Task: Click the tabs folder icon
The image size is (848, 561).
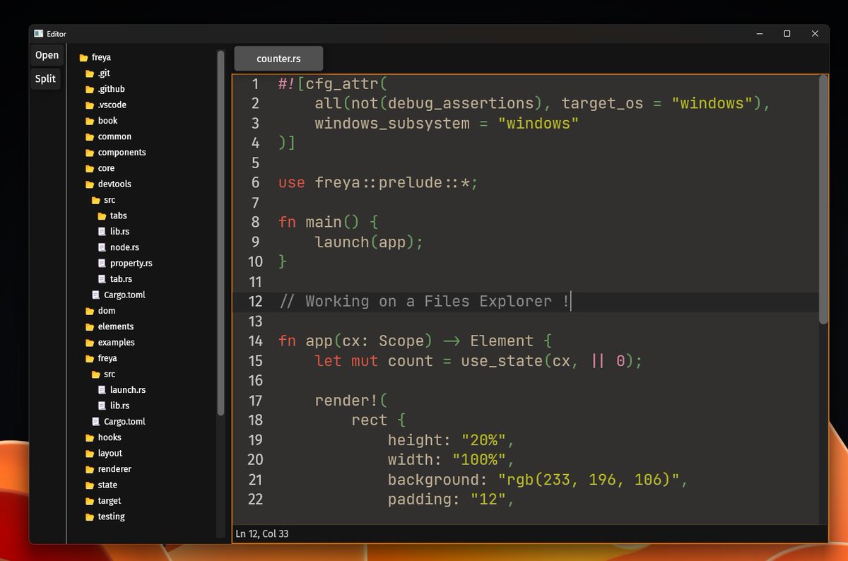Action: [x=102, y=216]
